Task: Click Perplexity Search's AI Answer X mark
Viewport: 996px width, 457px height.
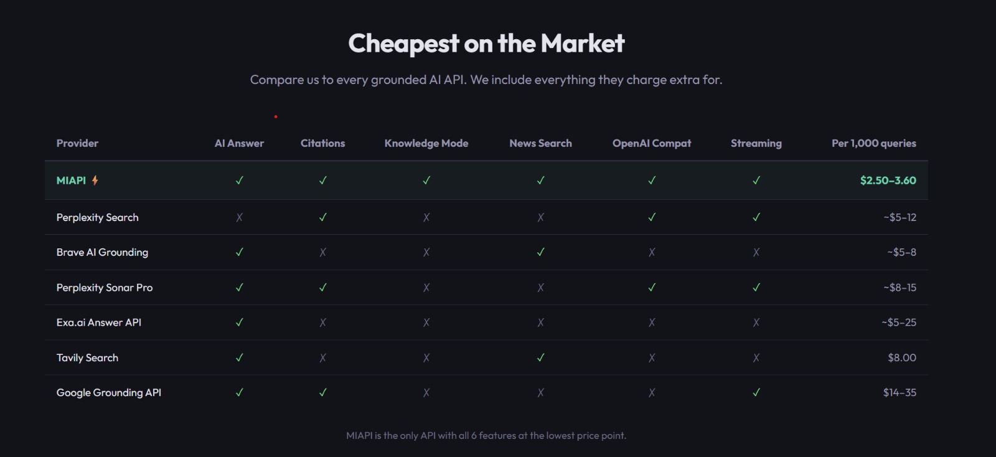Action: tap(239, 217)
